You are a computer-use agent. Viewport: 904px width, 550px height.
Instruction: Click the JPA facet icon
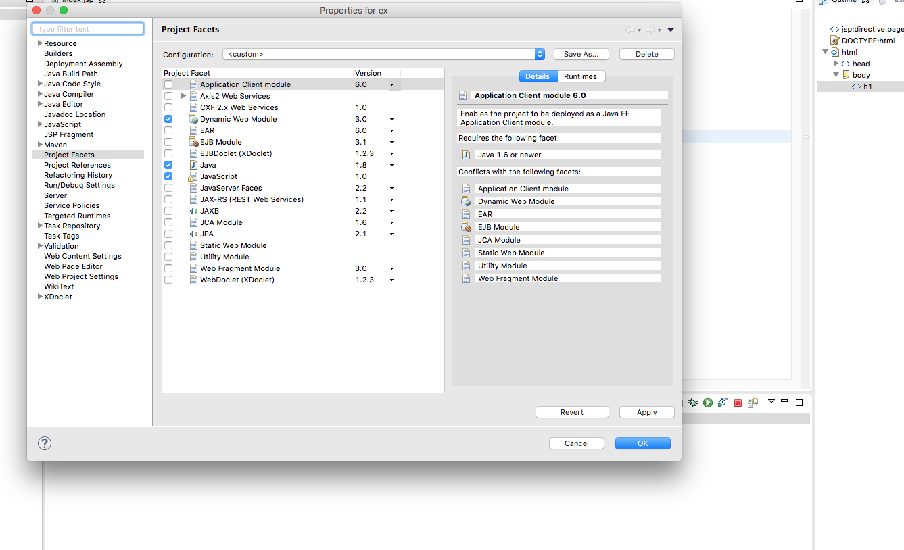[193, 234]
